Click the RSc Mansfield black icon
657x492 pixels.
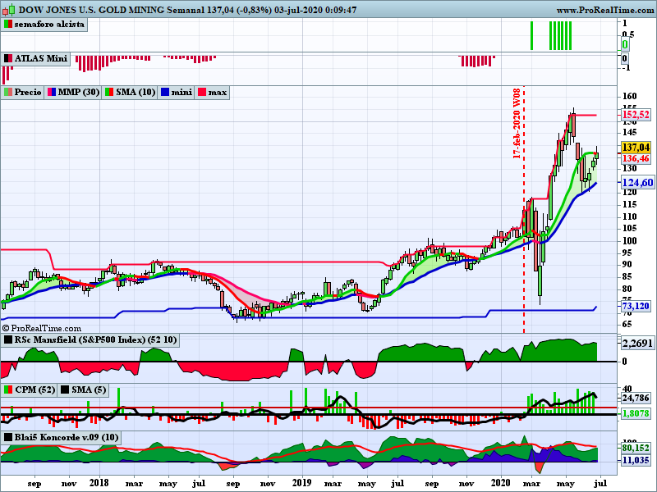pos(8,339)
